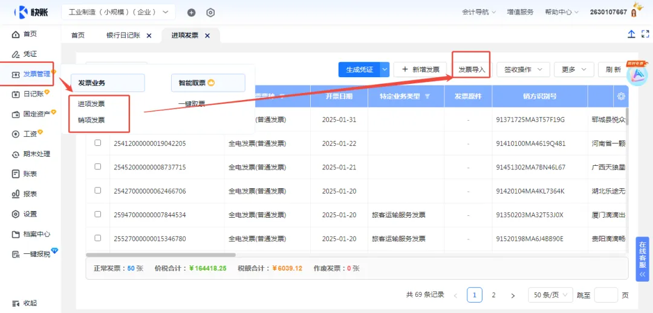This screenshot has width=653, height=313.
Task: Open the hexagon settings icon in the top bar
Action: [x=211, y=13]
